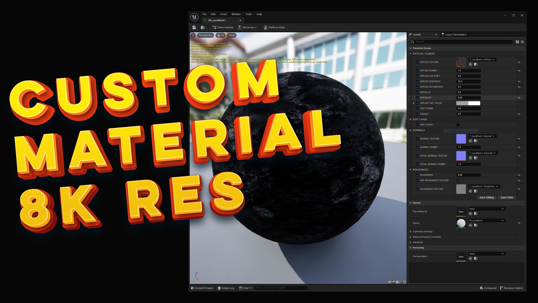Reset Specular value to default
The width and height of the screenshot is (538, 303).
(519, 98)
